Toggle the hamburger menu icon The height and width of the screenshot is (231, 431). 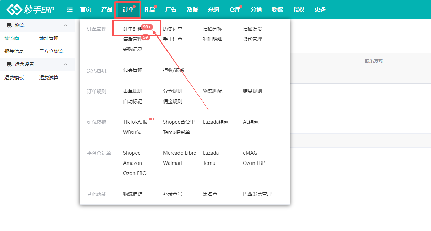point(70,10)
